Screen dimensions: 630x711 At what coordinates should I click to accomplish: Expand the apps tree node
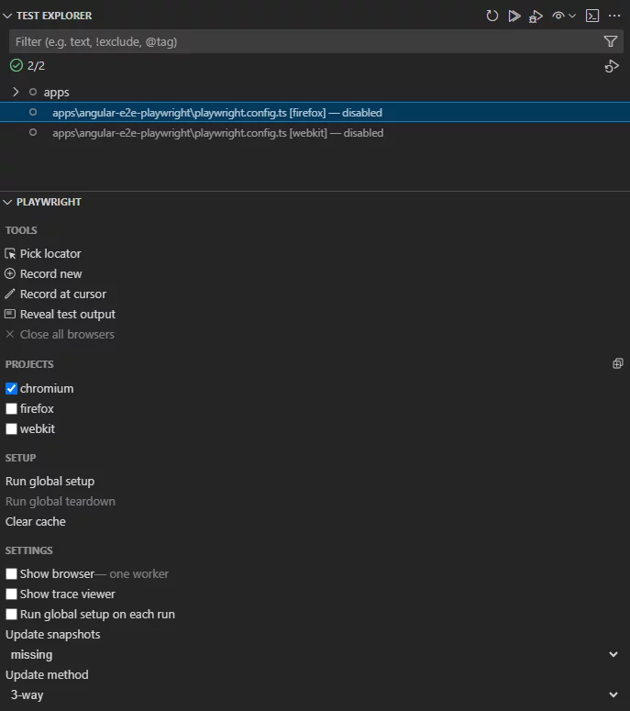coord(16,92)
